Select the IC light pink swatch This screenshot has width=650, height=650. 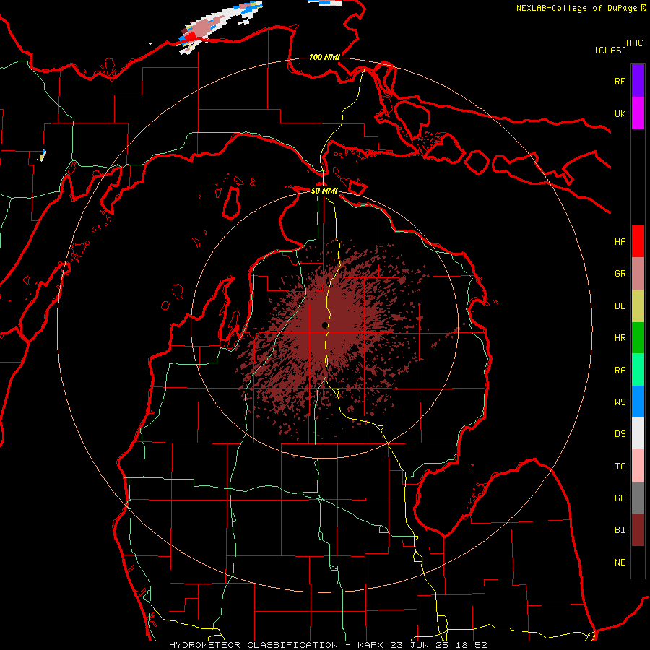pyautogui.click(x=638, y=466)
